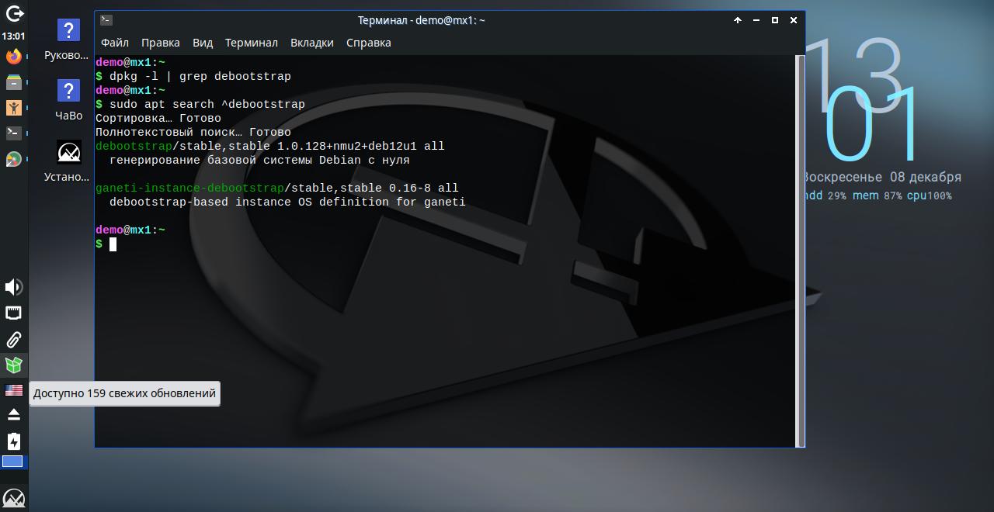Click the wired network tray icon

pyautogui.click(x=13, y=313)
